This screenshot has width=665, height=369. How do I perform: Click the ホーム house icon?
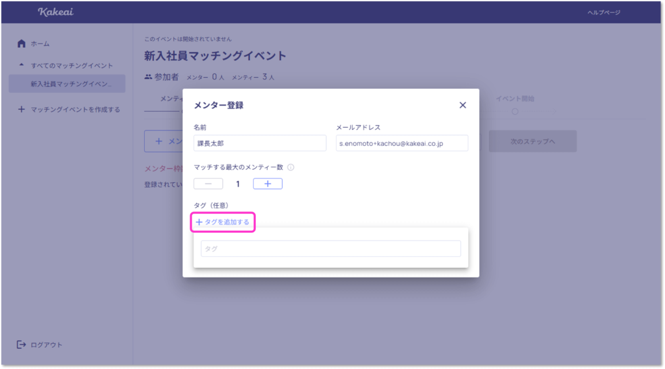point(21,43)
